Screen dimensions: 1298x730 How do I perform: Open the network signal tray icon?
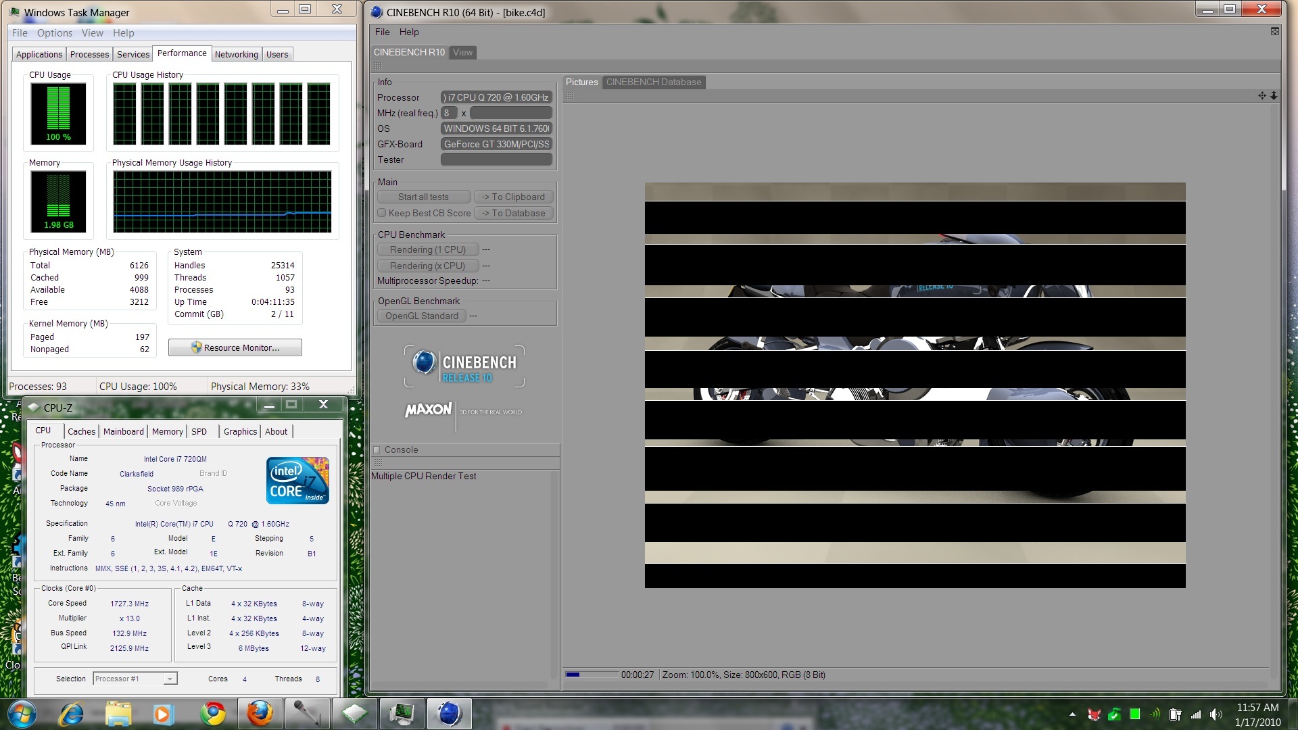click(1196, 714)
